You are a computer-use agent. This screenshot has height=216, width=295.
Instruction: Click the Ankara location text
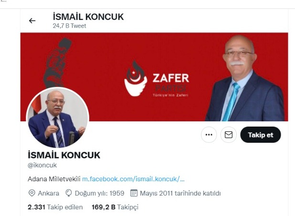49,193
